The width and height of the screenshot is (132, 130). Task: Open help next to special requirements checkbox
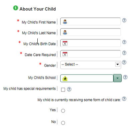69,89
